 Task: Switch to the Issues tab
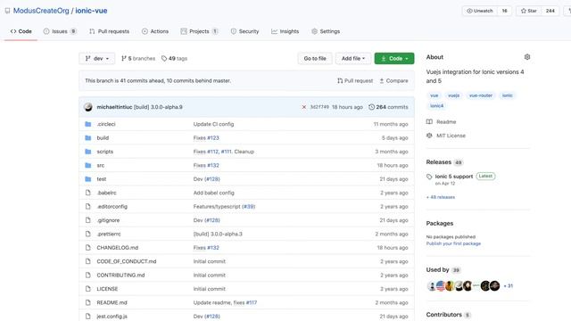[60, 31]
